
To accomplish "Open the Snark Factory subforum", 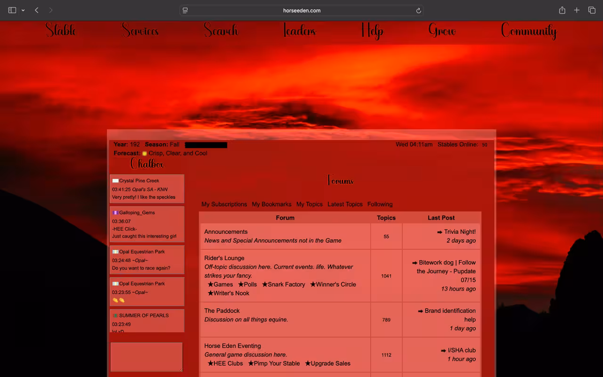I will pyautogui.click(x=284, y=285).
